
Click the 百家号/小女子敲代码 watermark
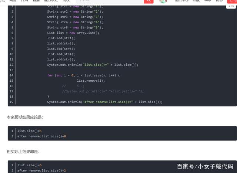tap(205, 166)
